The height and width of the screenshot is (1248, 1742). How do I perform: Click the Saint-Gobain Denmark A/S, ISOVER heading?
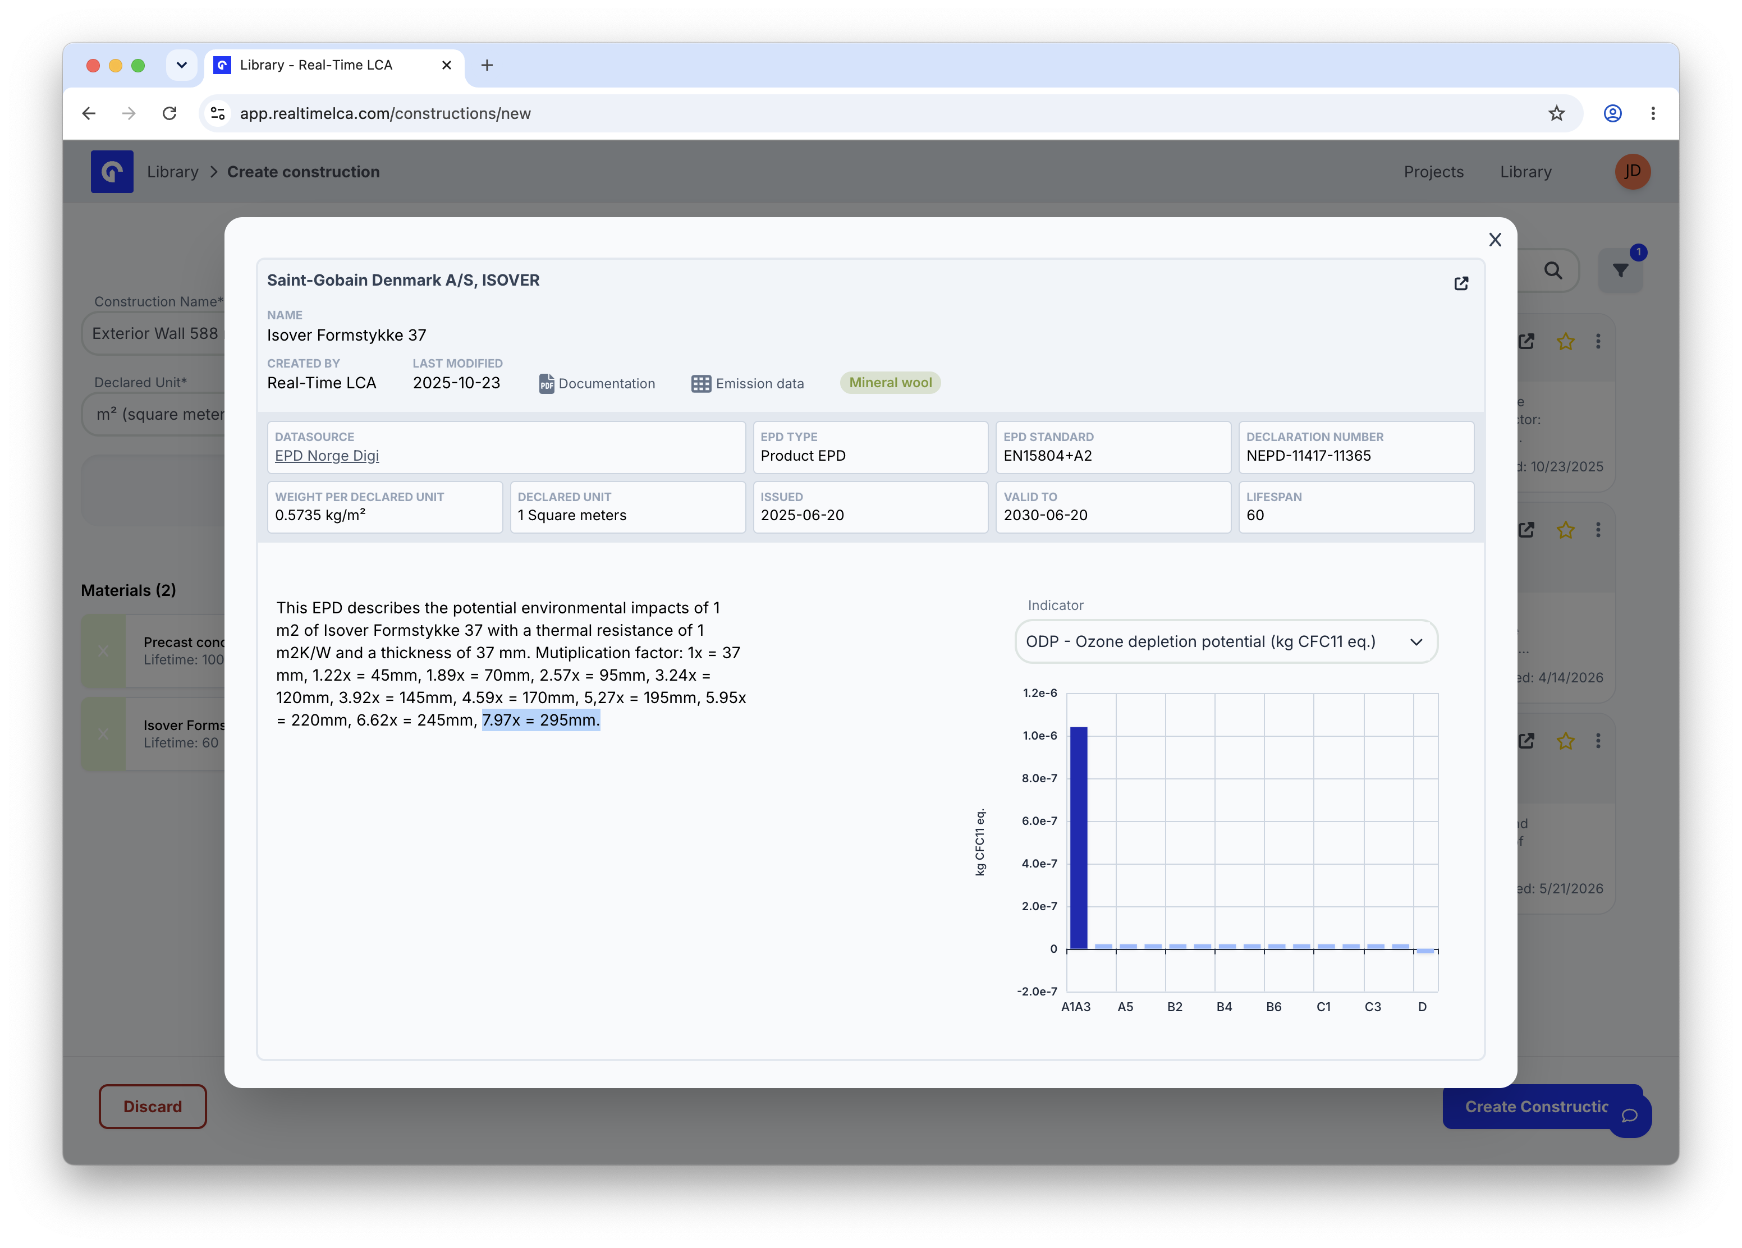click(x=404, y=281)
